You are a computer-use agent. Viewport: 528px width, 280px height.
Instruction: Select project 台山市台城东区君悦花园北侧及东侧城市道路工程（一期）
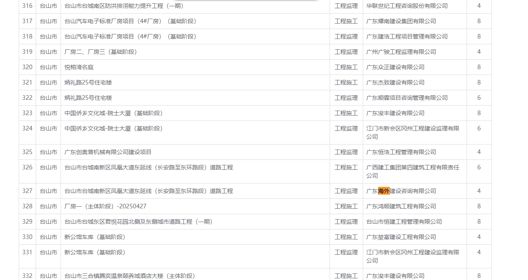(x=139, y=222)
